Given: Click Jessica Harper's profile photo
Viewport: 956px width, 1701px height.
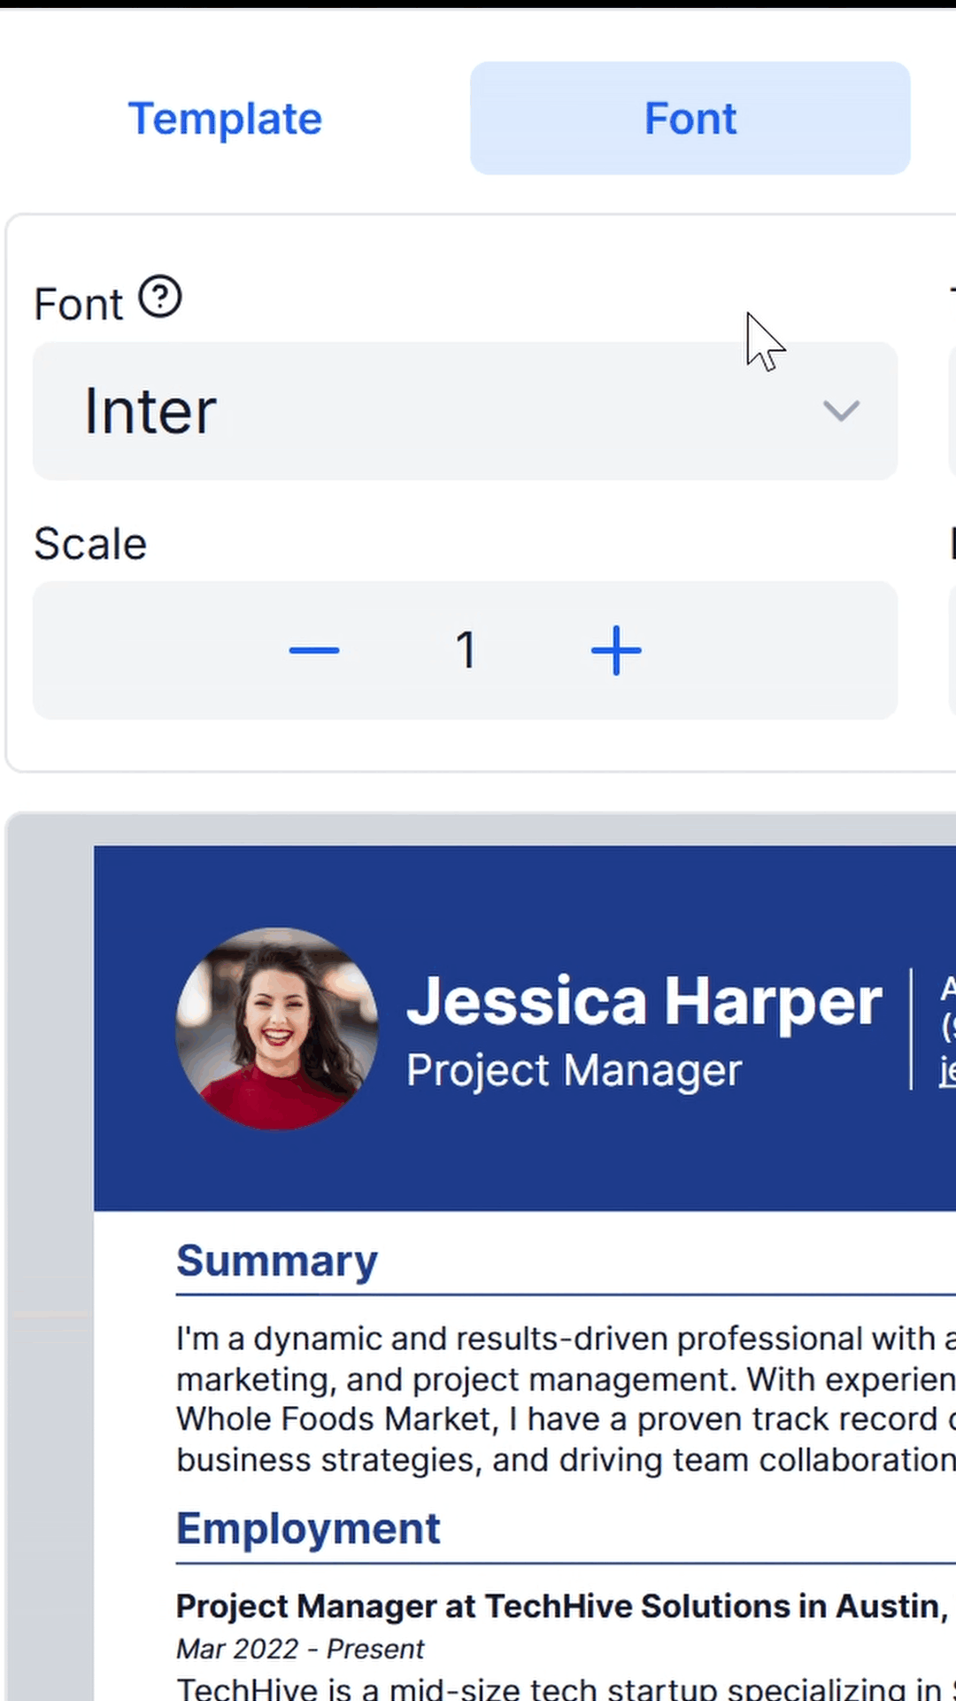Looking at the screenshot, I should (277, 1029).
